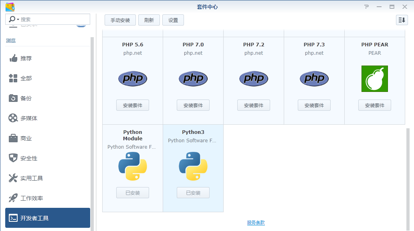The height and width of the screenshot is (231, 414).
Task: Open the 设置 button
Action: click(173, 20)
